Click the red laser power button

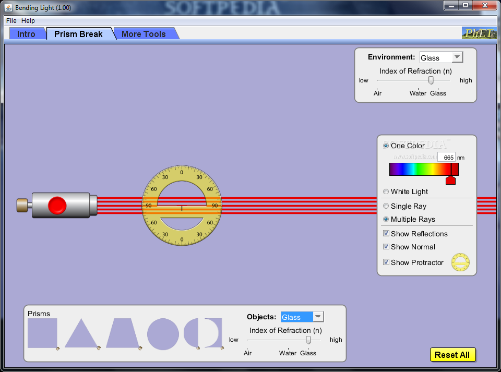click(x=57, y=206)
